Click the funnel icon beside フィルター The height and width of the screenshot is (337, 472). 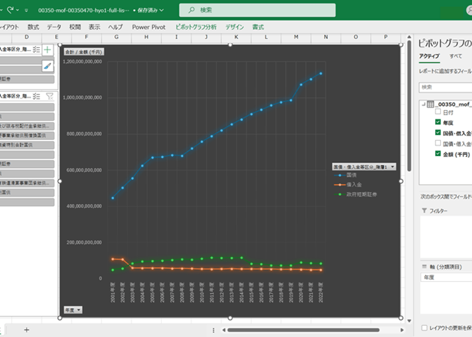click(424, 210)
